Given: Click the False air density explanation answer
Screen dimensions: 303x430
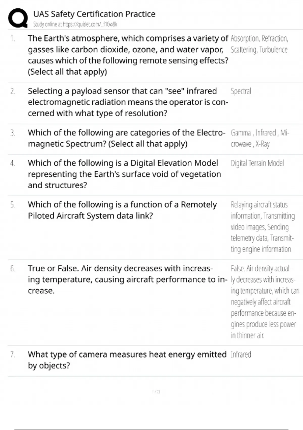Looking at the screenshot, I should click(x=265, y=302).
